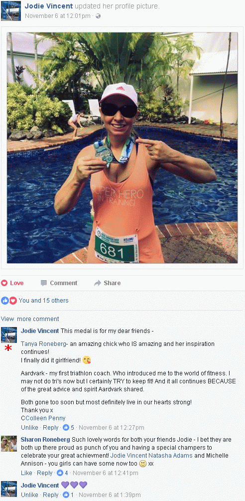
Task: Open Jodie Vincent's avatar beside post header
Action: (x=11, y=11)
